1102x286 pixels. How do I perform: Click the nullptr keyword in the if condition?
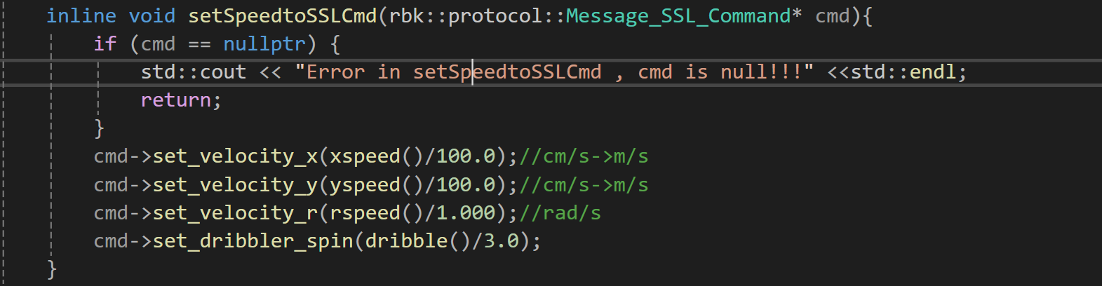(264, 44)
